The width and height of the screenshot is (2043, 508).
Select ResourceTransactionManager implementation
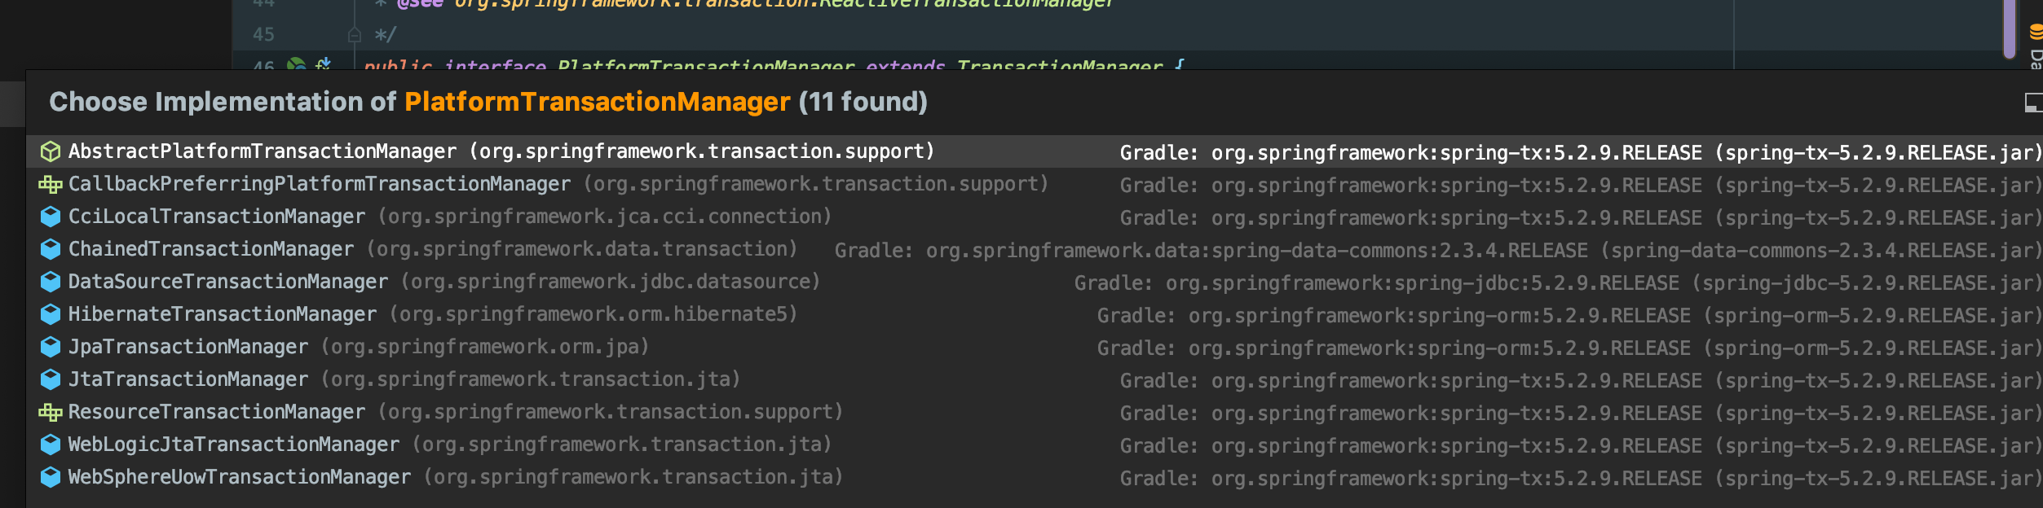click(1035, 412)
